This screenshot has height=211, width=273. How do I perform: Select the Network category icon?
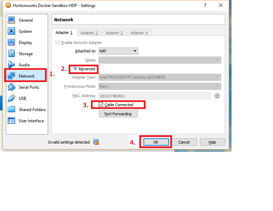pyautogui.click(x=11, y=76)
